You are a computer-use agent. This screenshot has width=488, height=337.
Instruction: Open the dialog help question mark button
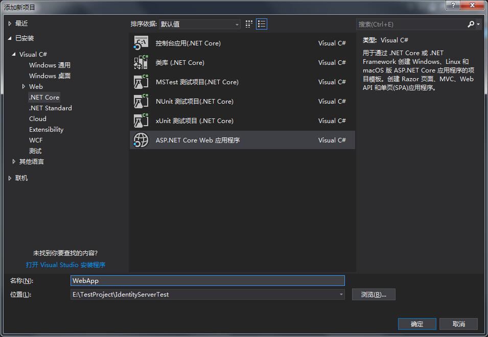[453, 5]
